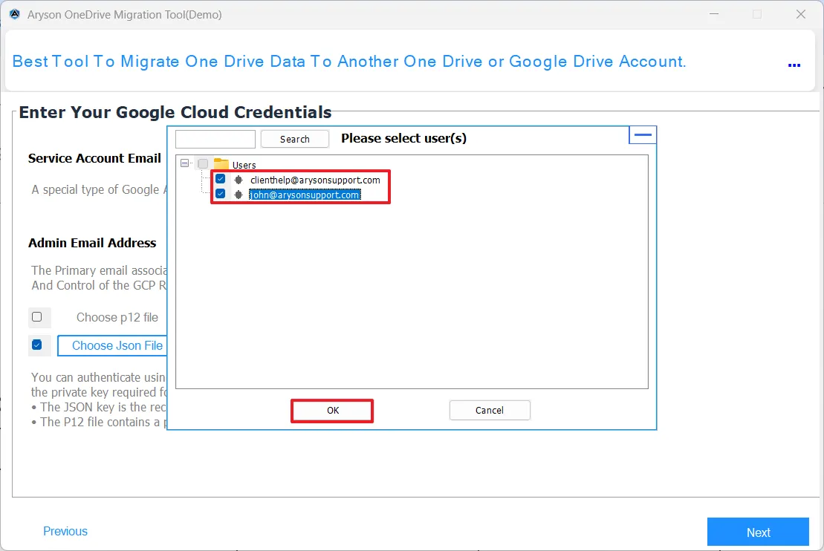Cancel the user selection dialog

click(489, 410)
